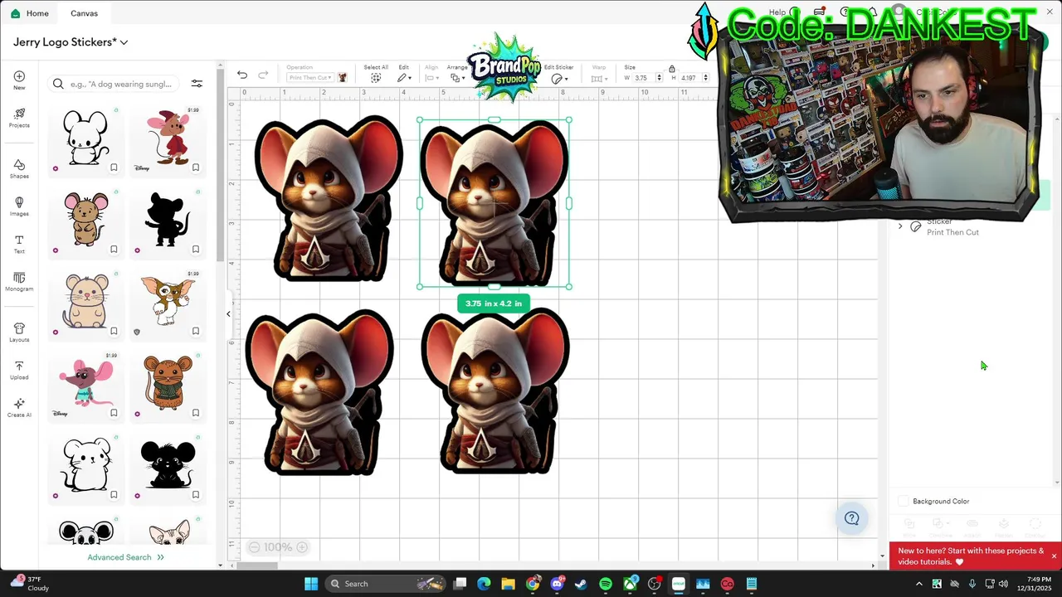
Task: Toggle the Background Color checkbox
Action: pyautogui.click(x=904, y=501)
